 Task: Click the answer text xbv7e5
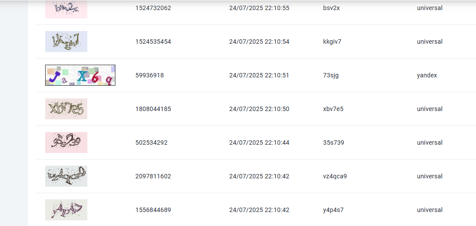(x=333, y=109)
